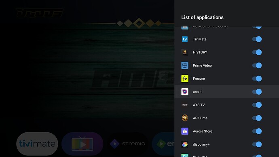The image size is (279, 157).
Task: Click the List of applications heading
Action: [202, 17]
